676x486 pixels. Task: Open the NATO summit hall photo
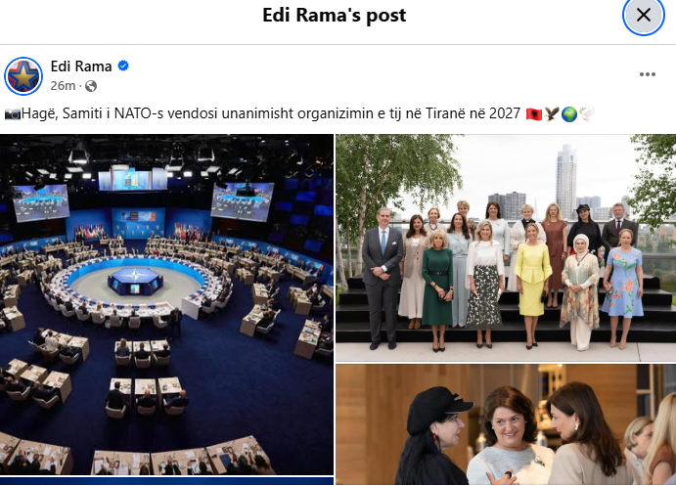(166, 304)
